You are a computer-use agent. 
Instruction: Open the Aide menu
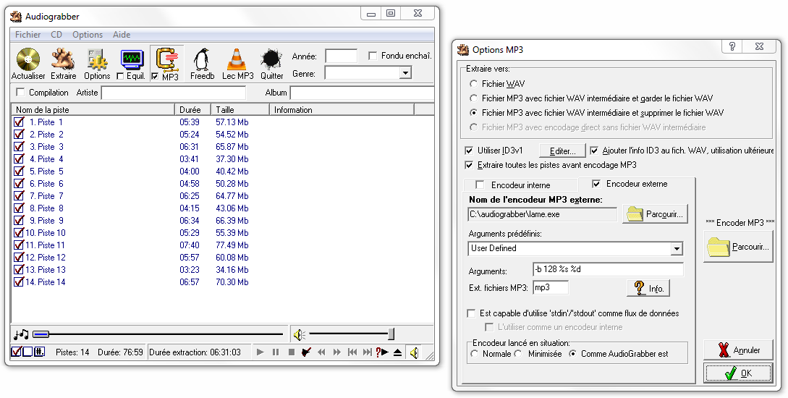(x=122, y=35)
